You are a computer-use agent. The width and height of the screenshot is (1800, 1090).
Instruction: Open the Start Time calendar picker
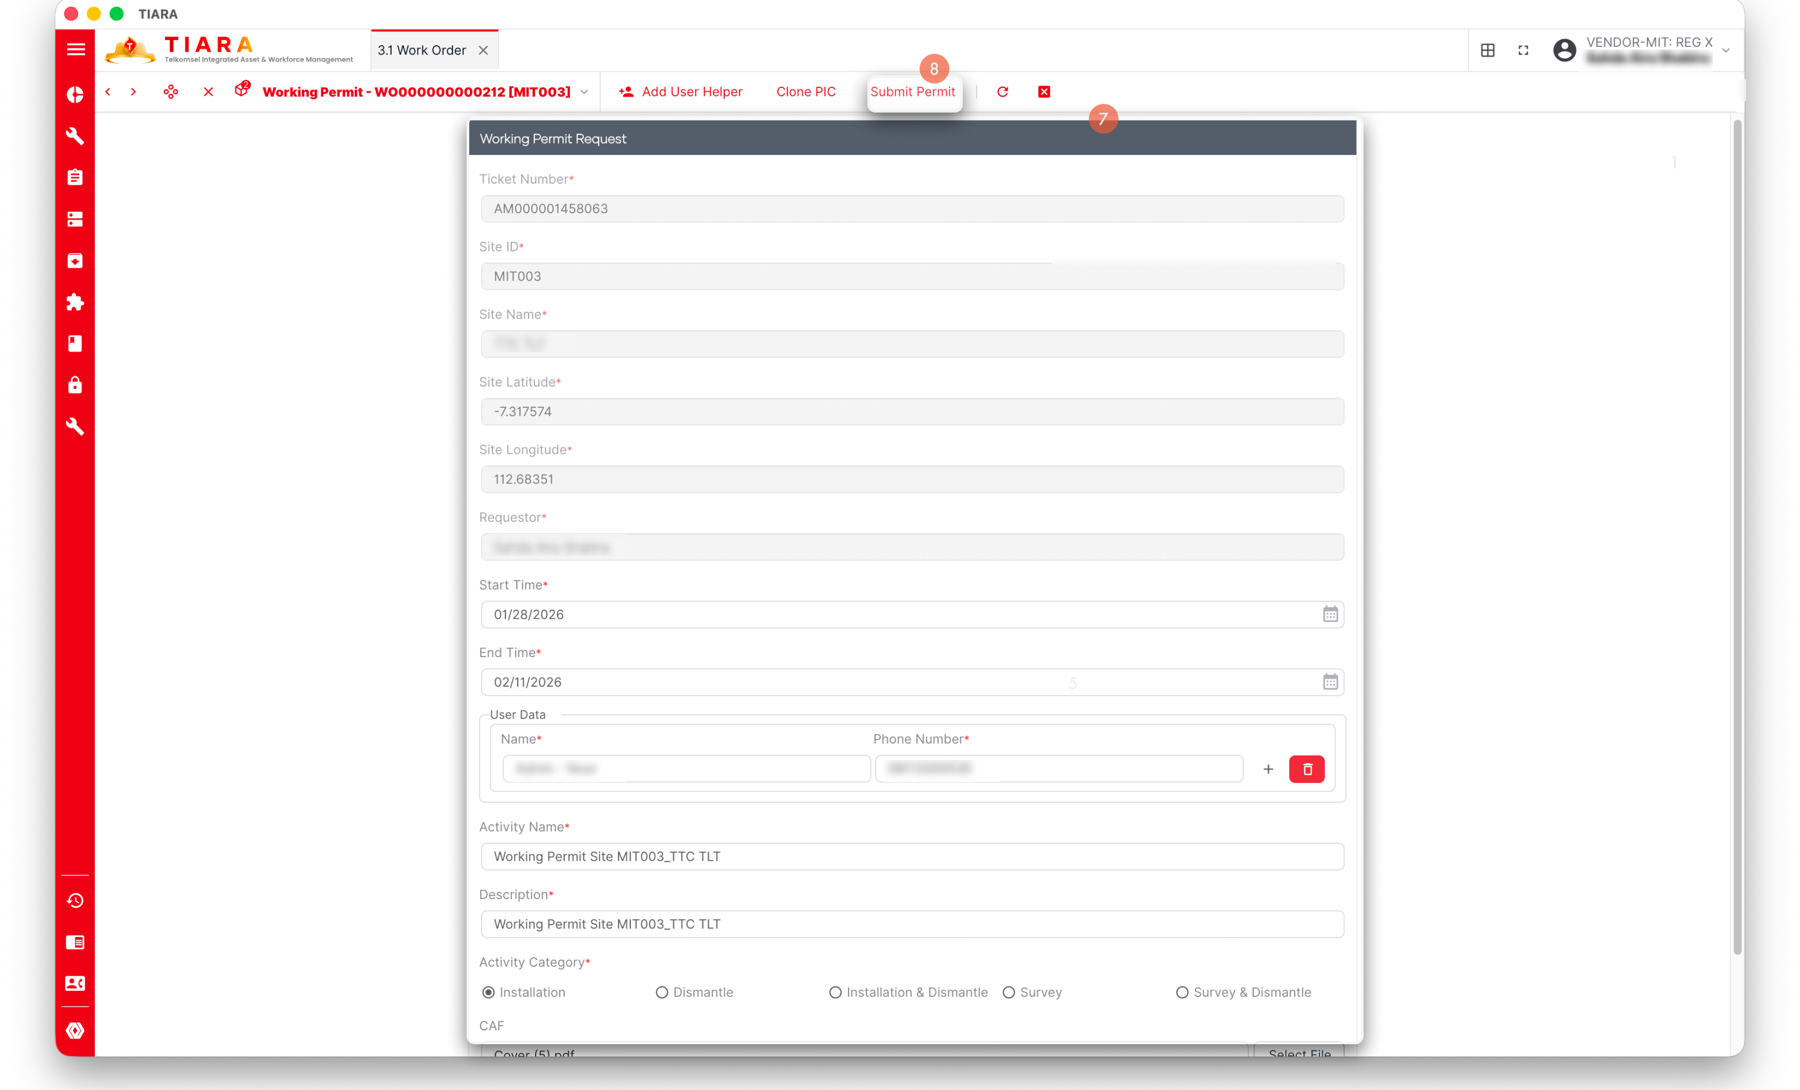1330,614
